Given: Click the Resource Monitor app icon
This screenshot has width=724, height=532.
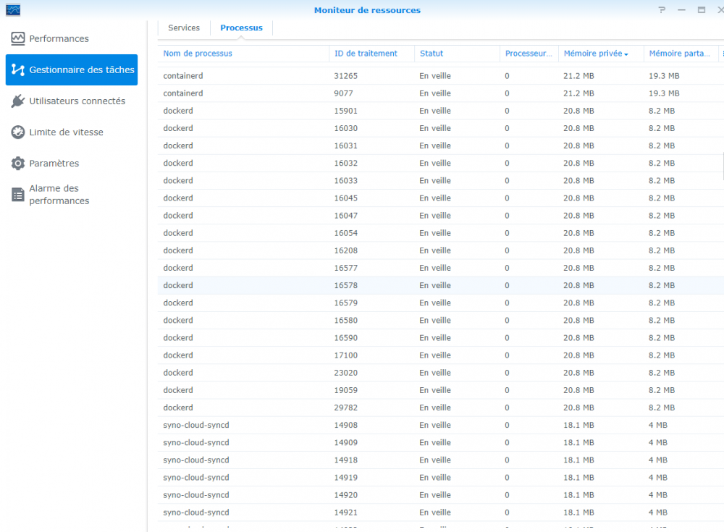Looking at the screenshot, I should tap(13, 10).
